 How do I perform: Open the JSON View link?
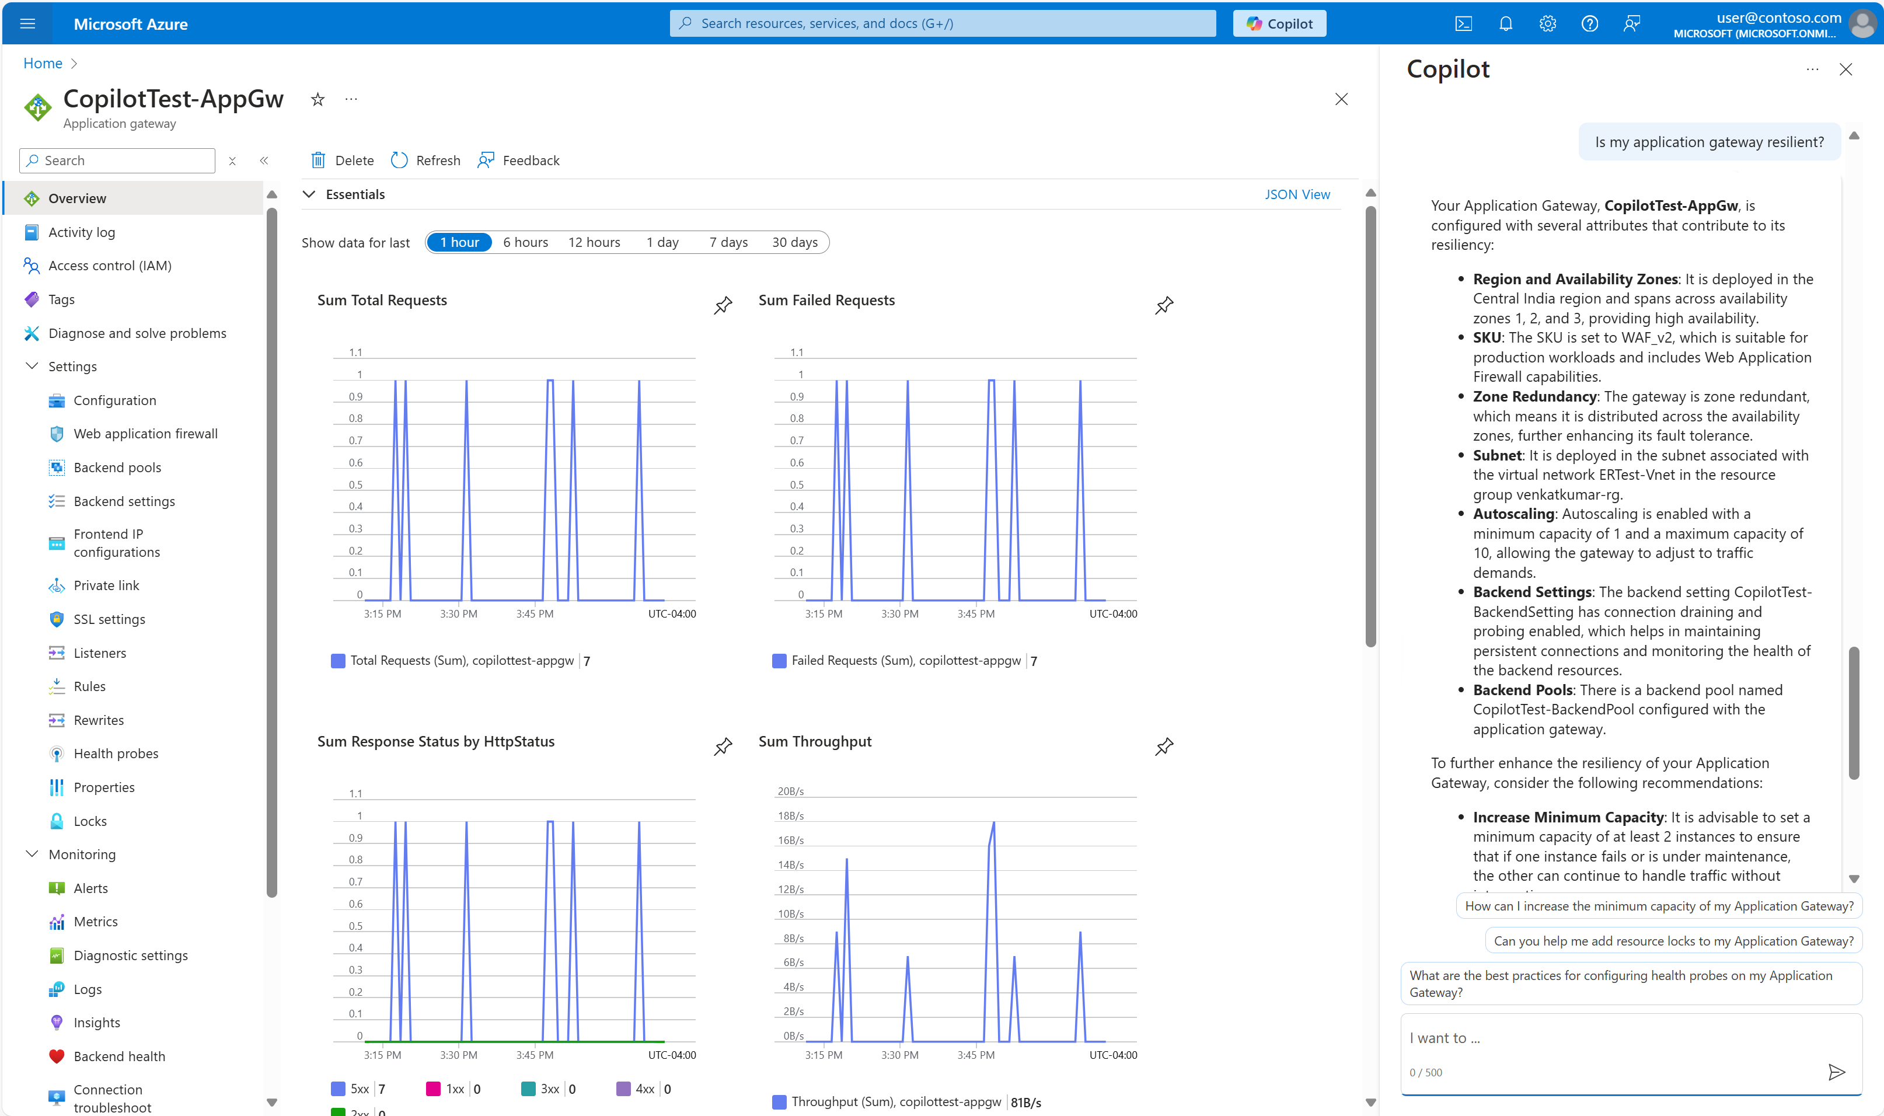point(1297,194)
